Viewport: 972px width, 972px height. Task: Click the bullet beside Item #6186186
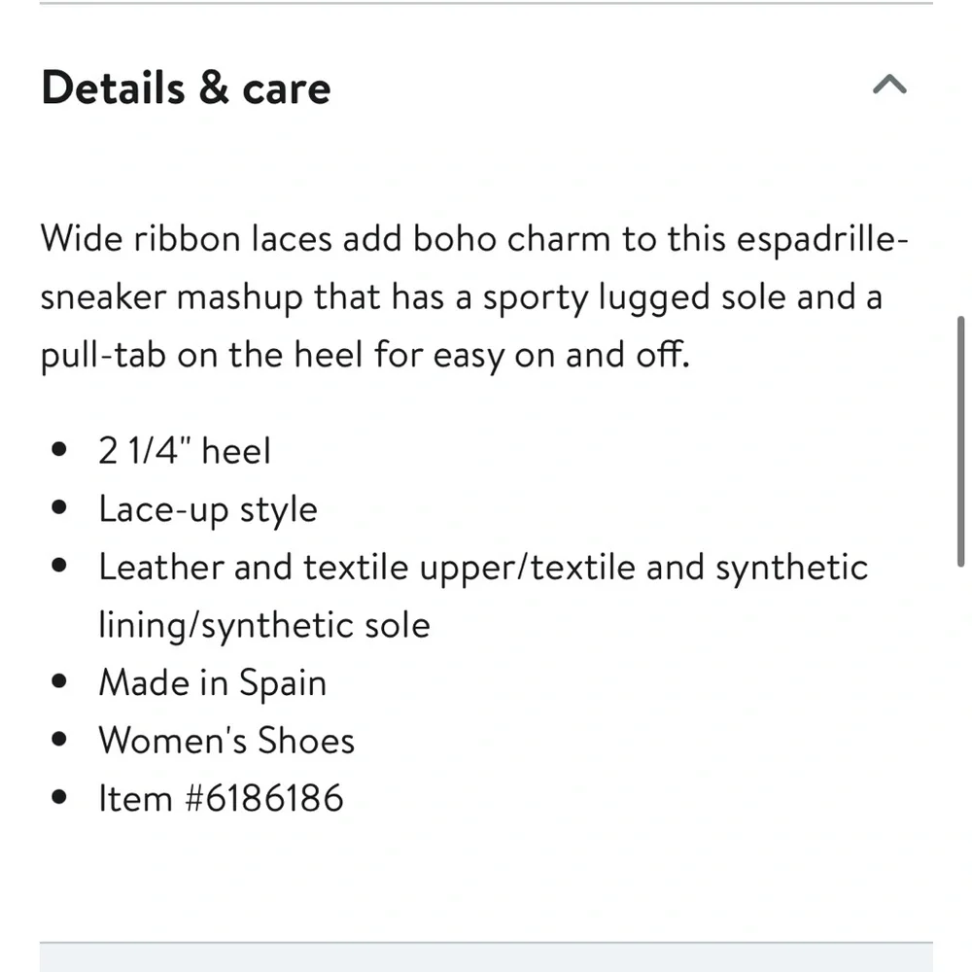coord(61,798)
